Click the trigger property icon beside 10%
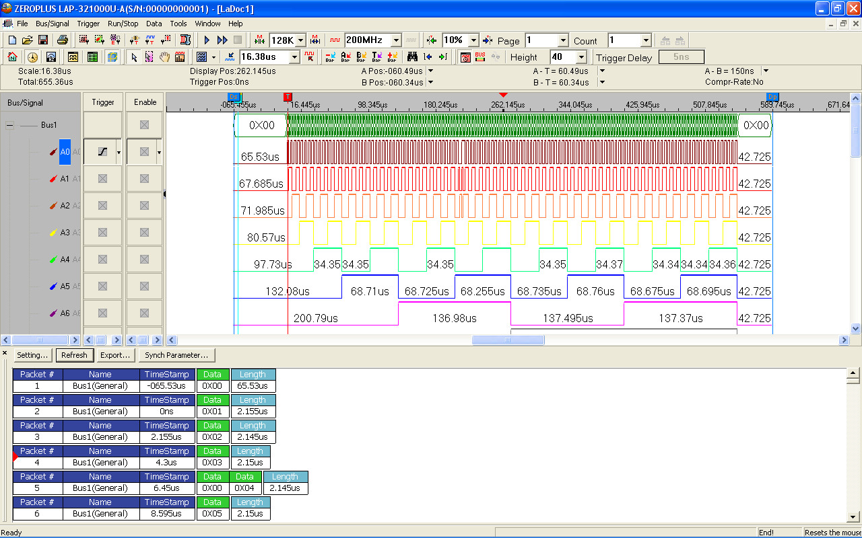 (432, 40)
